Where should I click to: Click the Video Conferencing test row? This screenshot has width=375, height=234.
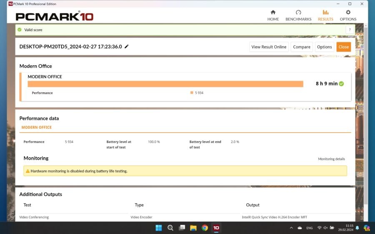pos(34,217)
